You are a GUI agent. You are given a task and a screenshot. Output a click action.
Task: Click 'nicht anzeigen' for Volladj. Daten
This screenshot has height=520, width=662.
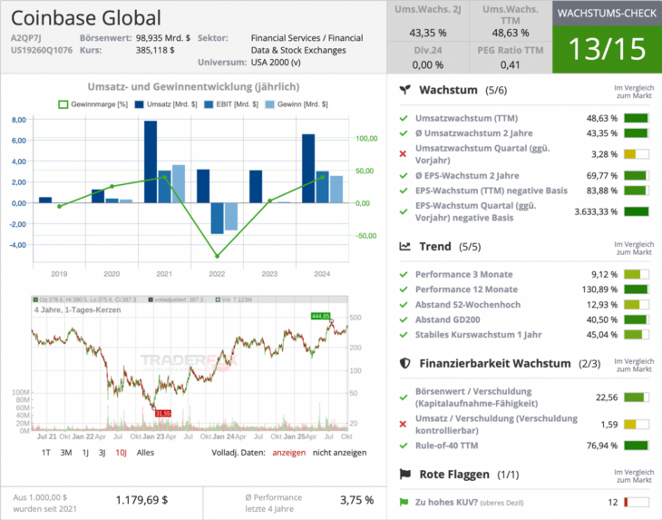click(x=340, y=452)
